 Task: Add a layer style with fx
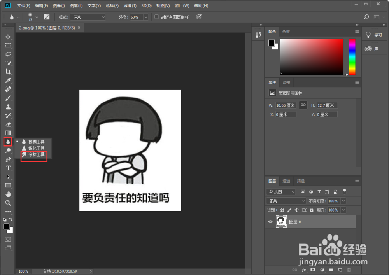(304, 270)
